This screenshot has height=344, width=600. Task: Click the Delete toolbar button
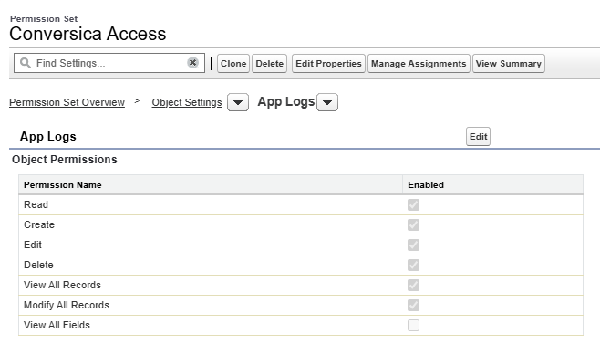(269, 63)
